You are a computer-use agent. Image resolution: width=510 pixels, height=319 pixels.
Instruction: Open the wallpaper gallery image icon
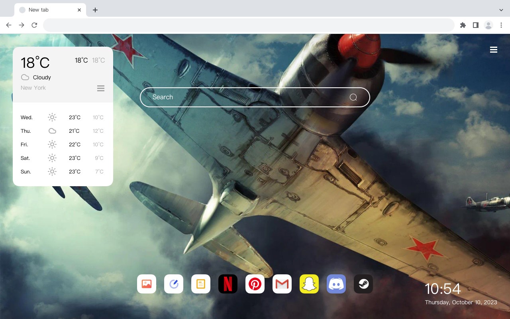pyautogui.click(x=147, y=284)
